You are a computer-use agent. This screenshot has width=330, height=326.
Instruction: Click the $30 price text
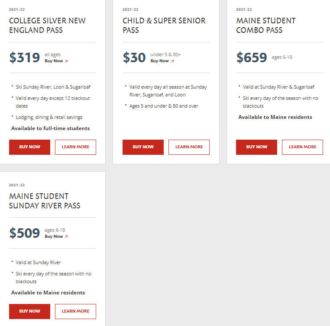[x=134, y=58]
